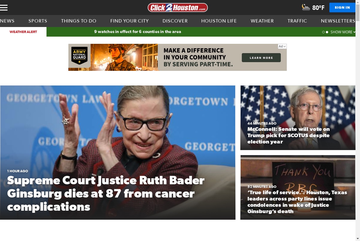This screenshot has width=360, height=241.
Task: Open the Weather nav item
Action: (x=262, y=21)
